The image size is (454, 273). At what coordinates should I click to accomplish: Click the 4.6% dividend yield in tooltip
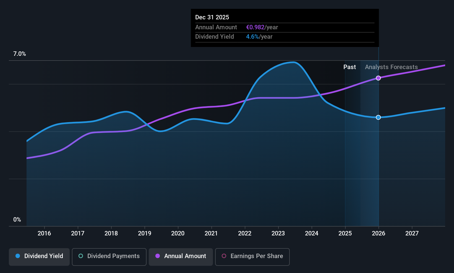point(252,37)
